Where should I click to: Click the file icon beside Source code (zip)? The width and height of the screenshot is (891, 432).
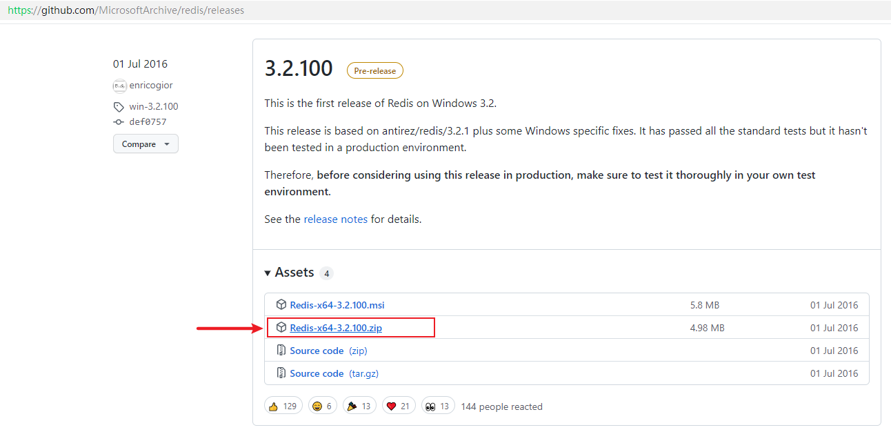pyautogui.click(x=281, y=351)
